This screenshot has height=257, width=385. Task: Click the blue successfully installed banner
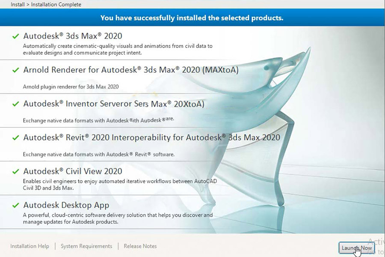click(x=192, y=18)
